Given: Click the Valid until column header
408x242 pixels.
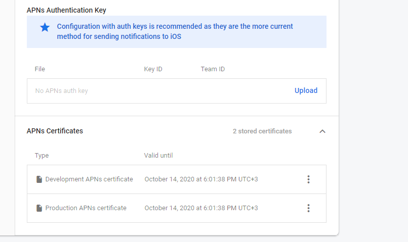Looking at the screenshot, I should click(158, 156).
